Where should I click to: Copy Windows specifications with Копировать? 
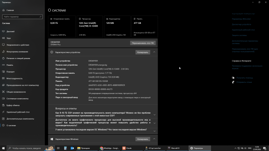[143, 139]
